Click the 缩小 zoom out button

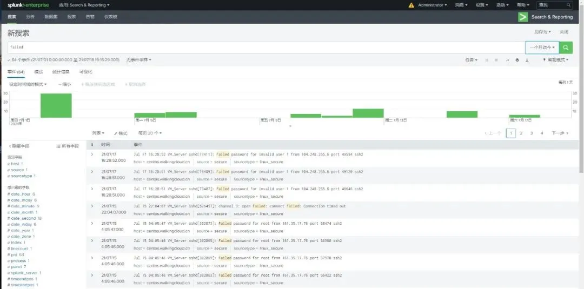[x=64, y=84]
